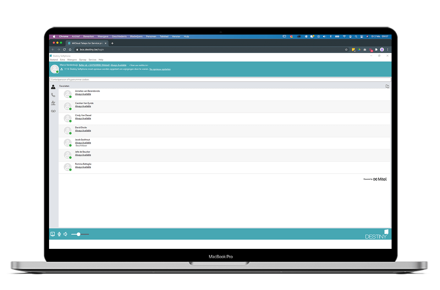Mute the speaker icon beside volume slider
Viewport: 440px width, 290px height.
(65, 234)
